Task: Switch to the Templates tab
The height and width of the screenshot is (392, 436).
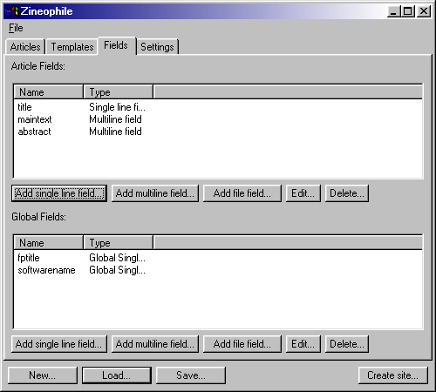Action: tap(72, 47)
